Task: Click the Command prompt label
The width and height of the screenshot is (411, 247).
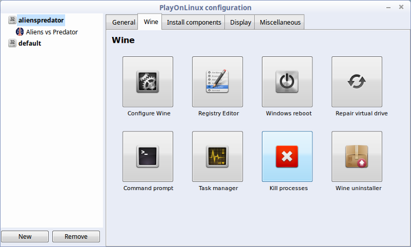Action: [x=149, y=188]
